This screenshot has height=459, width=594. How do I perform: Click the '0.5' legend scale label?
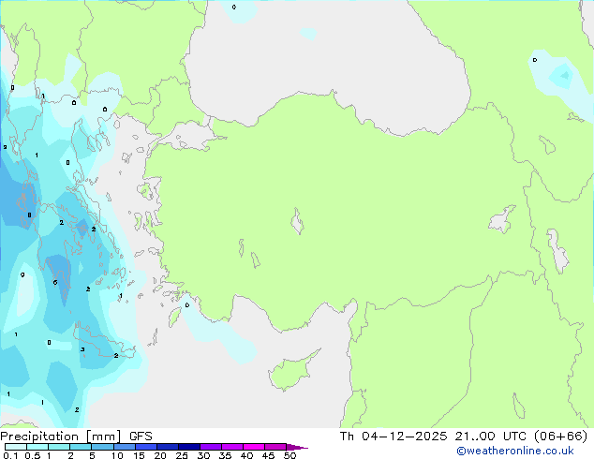pos(33,455)
